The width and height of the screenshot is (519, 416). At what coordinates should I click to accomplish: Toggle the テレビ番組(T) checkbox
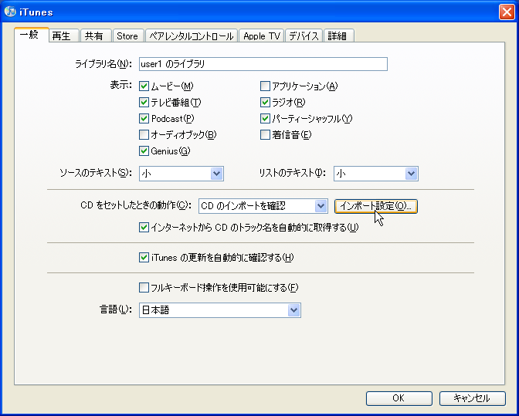[144, 102]
